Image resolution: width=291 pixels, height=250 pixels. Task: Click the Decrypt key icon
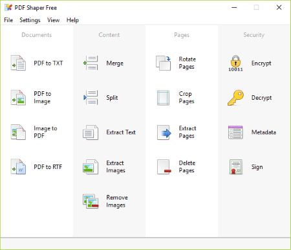click(235, 98)
